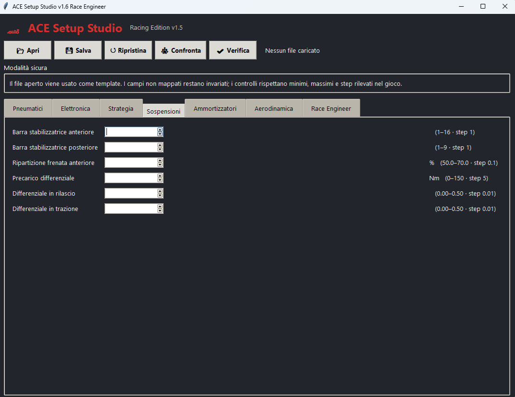Click inside Differenziale in trazione field
Image resolution: width=515 pixels, height=397 pixels.
131,209
